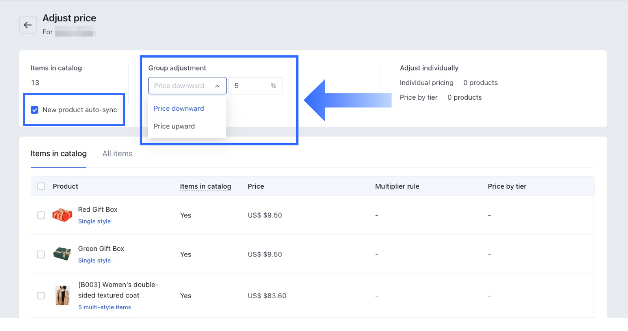Screen dimensions: 628x331
Task: Check the select-all products header checkbox
Action: 41,186
